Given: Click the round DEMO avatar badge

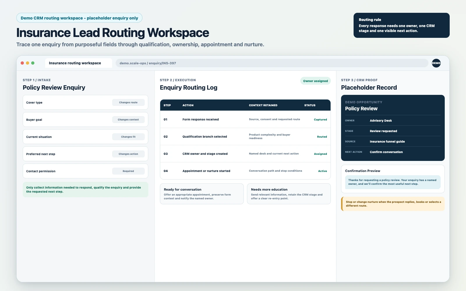Looking at the screenshot, I should 436,63.
